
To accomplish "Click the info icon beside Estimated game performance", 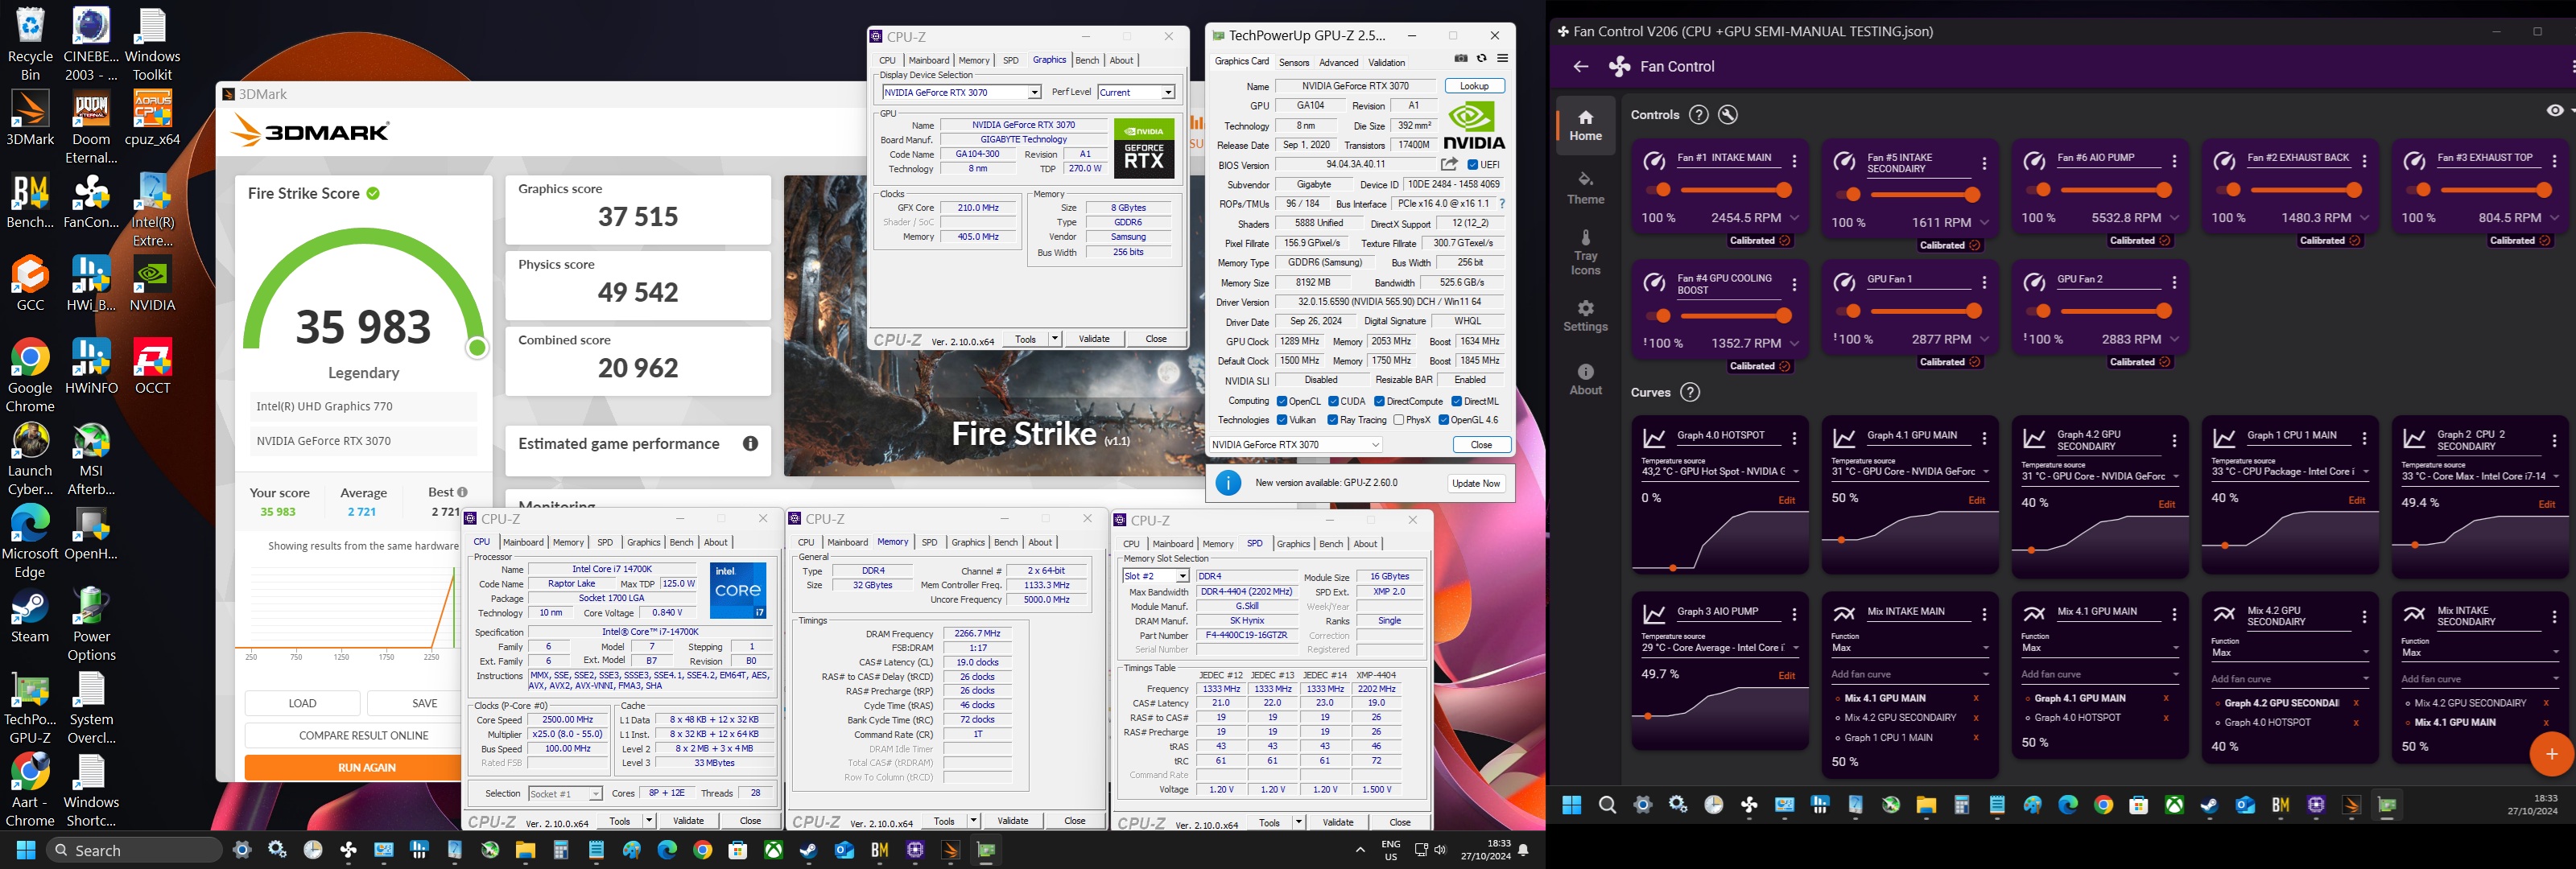I will (750, 443).
